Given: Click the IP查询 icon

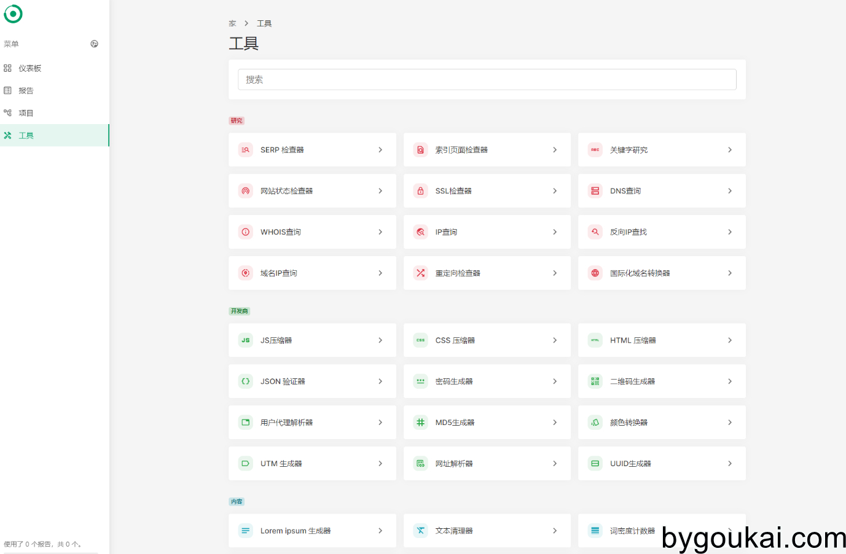Looking at the screenshot, I should (420, 232).
